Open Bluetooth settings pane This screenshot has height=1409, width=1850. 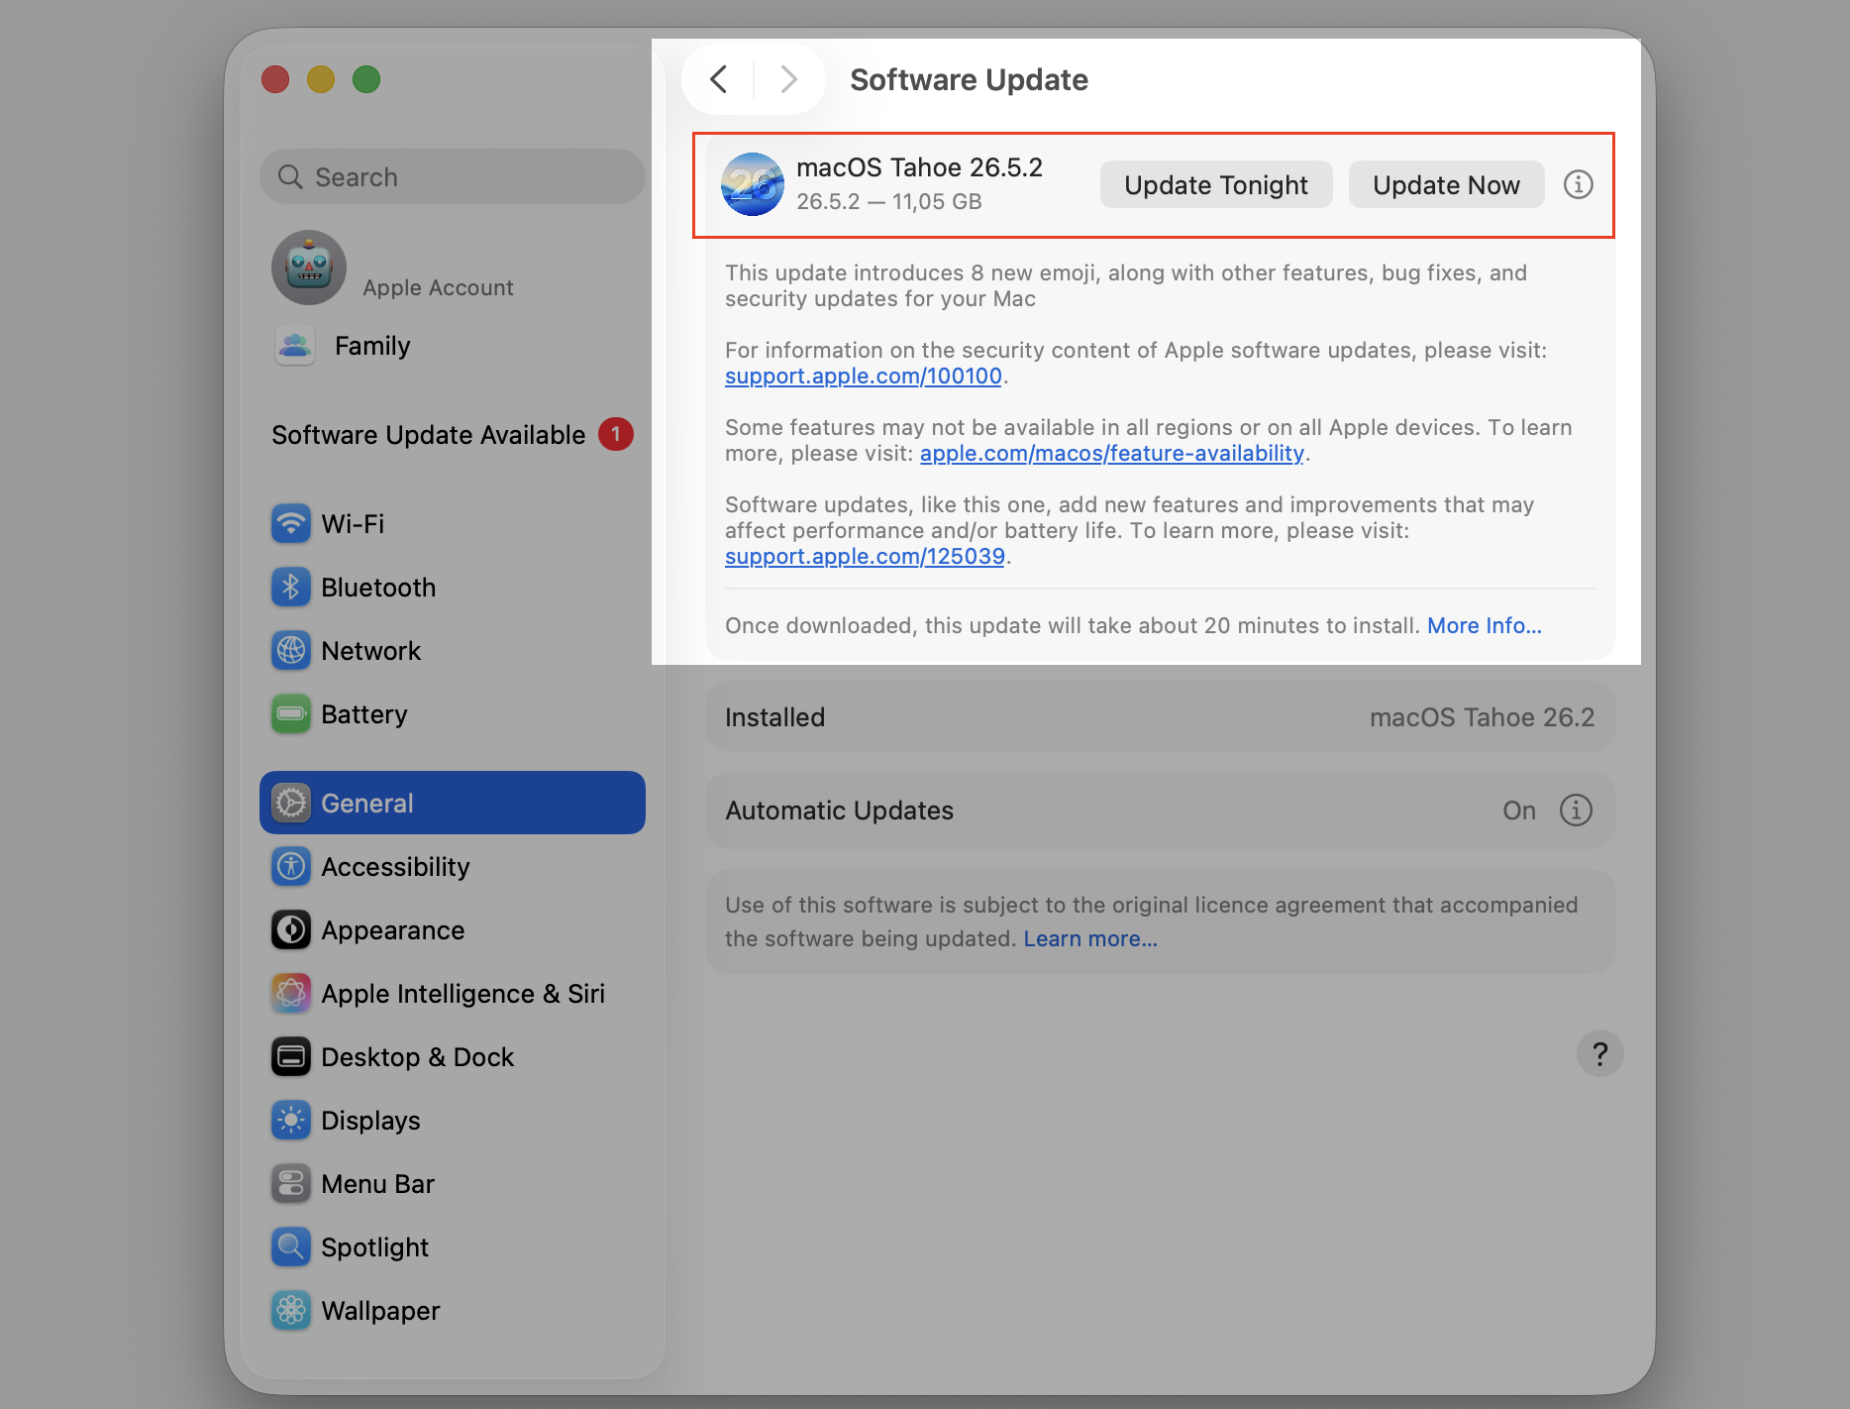(x=453, y=587)
